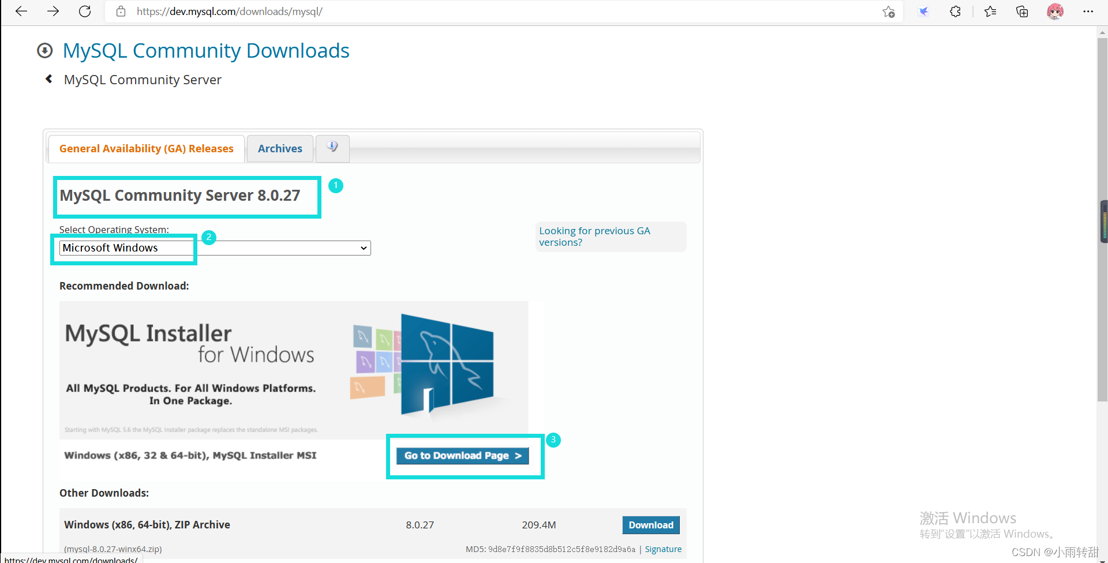This screenshot has width=1108, height=563.
Task: Open Favorites list icon
Action: coord(990,12)
